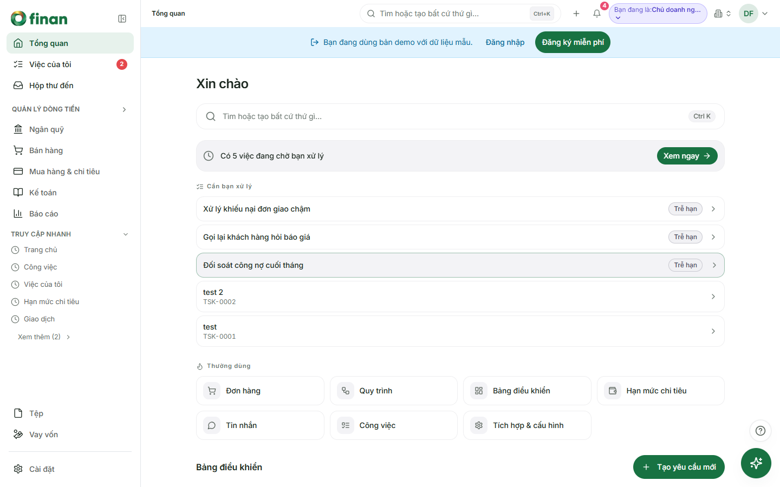This screenshot has height=487, width=780.
Task: Focus the main search field under Xin chào
Action: tap(460, 116)
